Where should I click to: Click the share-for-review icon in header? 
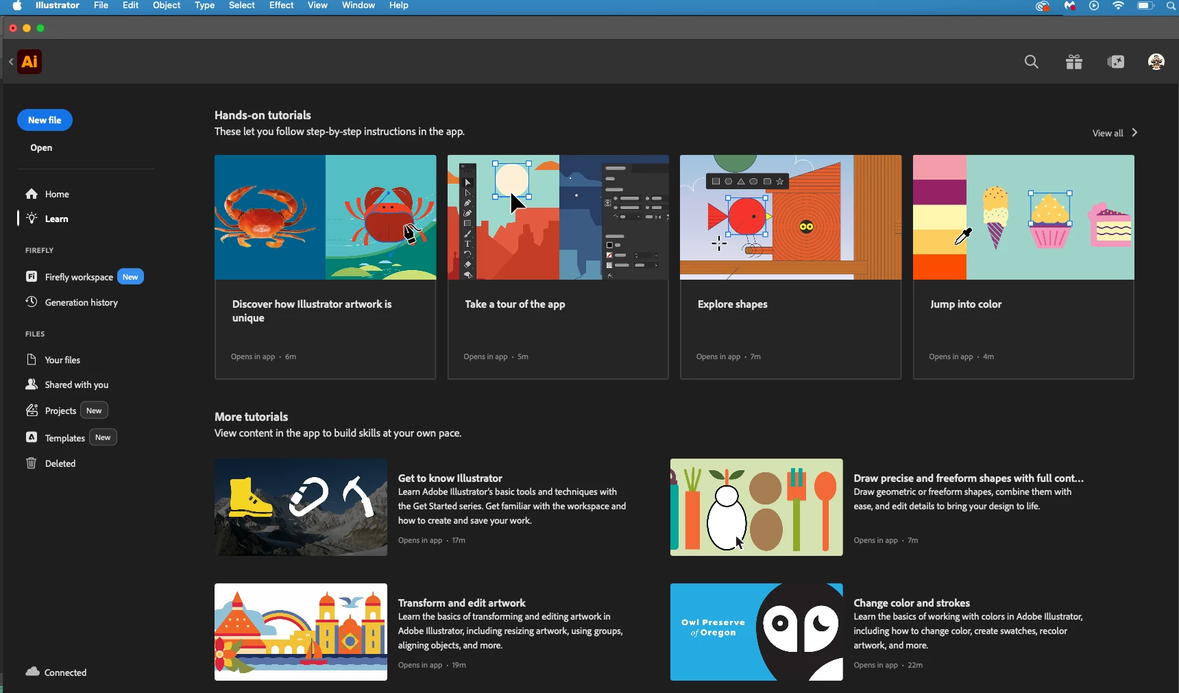pos(1116,62)
